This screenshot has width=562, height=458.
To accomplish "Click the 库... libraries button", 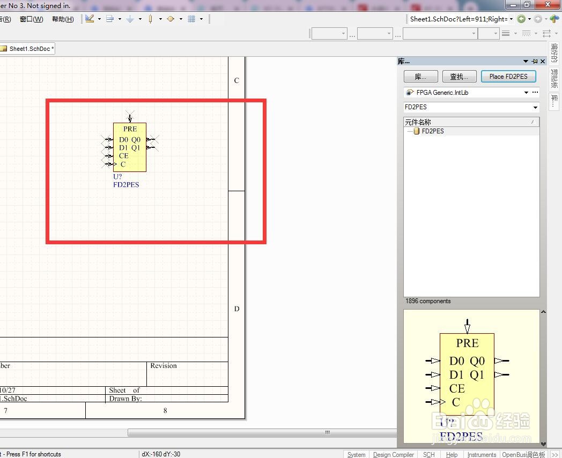I will pos(421,77).
